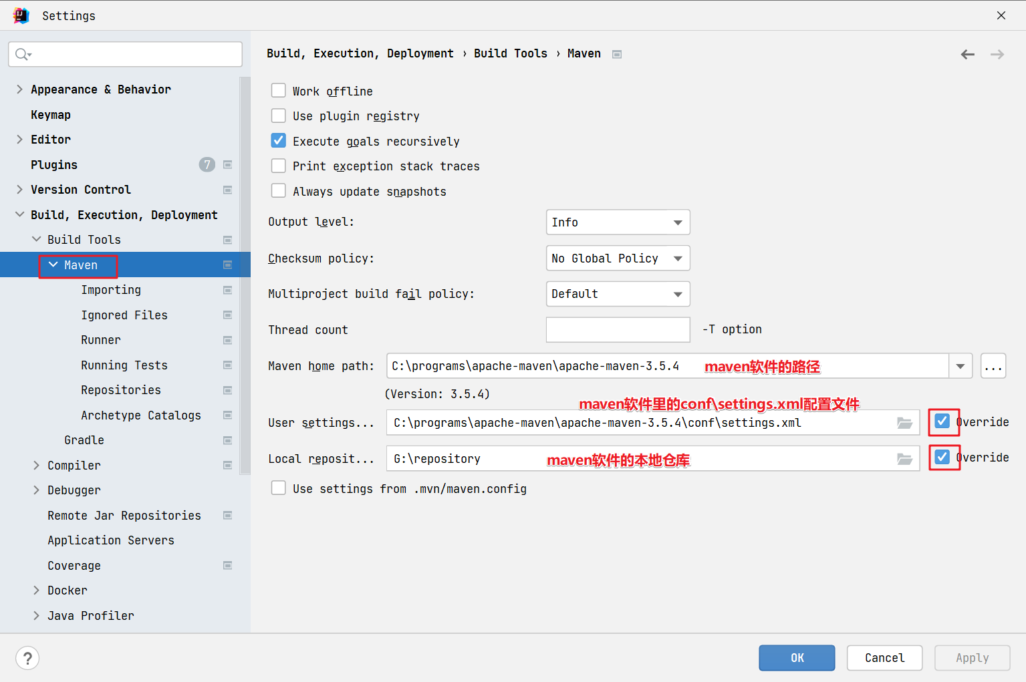Click the browse (...) button for Maven home
The height and width of the screenshot is (682, 1026).
point(993,366)
